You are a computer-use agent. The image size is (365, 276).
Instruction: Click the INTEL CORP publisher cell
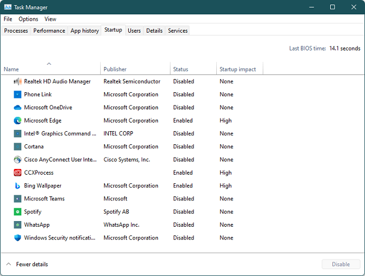118,133
